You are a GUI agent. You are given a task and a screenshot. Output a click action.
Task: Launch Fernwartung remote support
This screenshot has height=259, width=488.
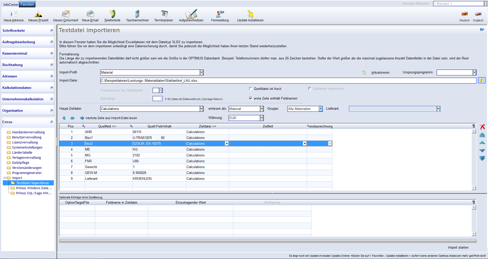point(220,14)
